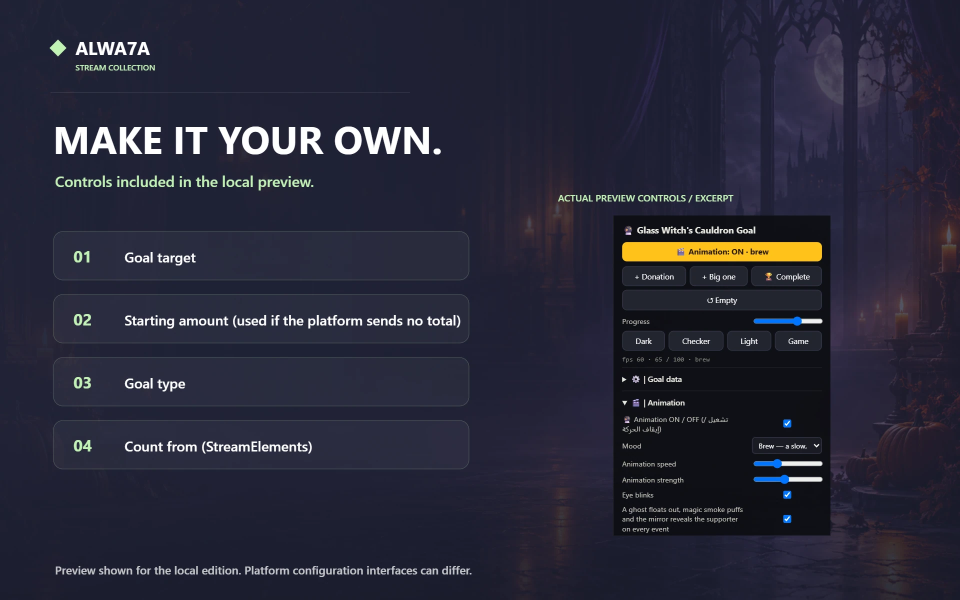Screen dimensions: 960x600
Task: Expand the Goal data section
Action: click(x=721, y=379)
